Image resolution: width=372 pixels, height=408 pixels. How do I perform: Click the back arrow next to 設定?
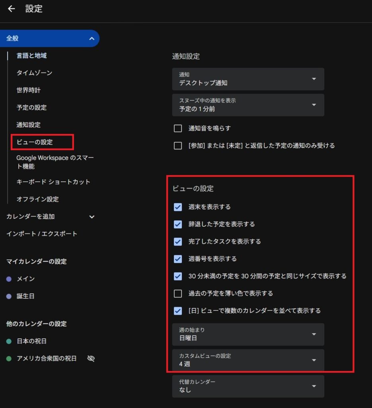[x=12, y=9]
